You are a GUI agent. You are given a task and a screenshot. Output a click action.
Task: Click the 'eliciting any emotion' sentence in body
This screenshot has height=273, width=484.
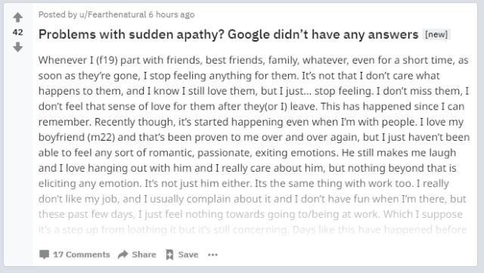pos(90,184)
